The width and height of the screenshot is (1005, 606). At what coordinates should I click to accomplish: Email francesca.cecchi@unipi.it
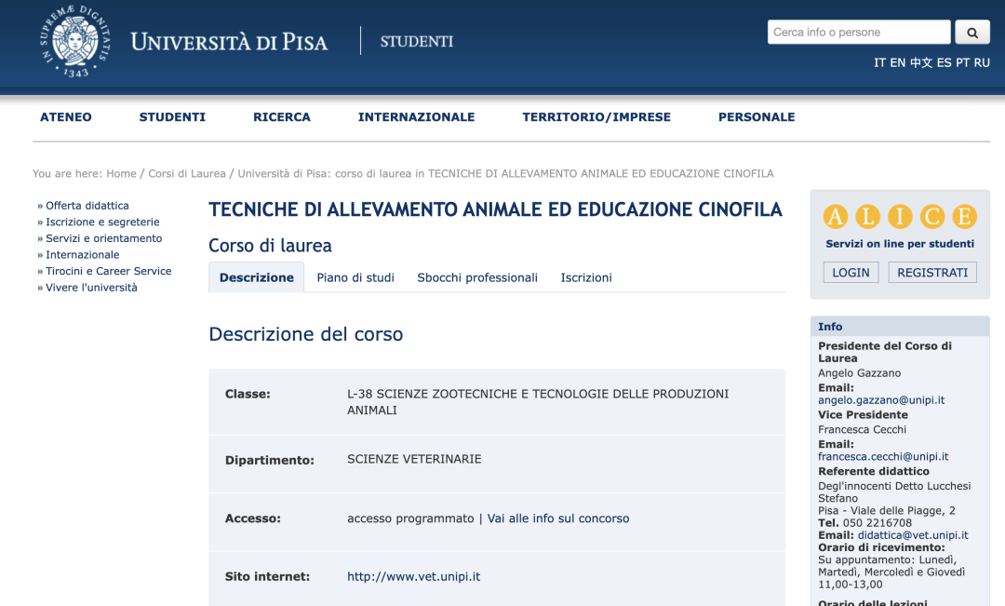882,456
